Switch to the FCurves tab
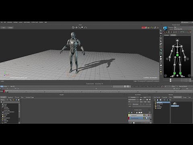This screenshot has height=145, width=193. [17, 97]
